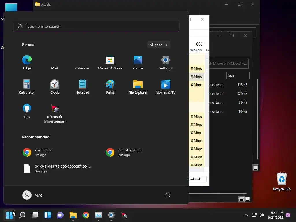Sort by Size column in Explorer window

pos(238,75)
